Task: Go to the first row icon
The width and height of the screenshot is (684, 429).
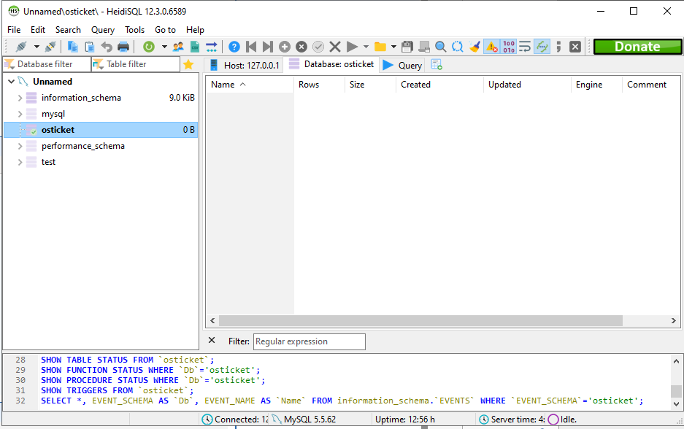Action: coord(251,47)
